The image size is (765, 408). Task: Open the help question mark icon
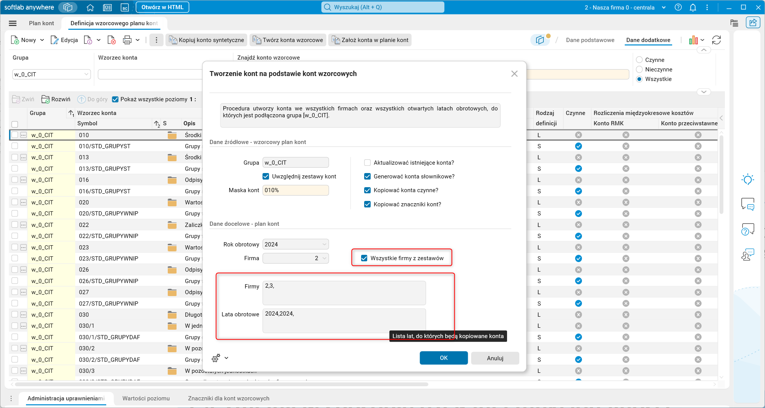coord(678,7)
